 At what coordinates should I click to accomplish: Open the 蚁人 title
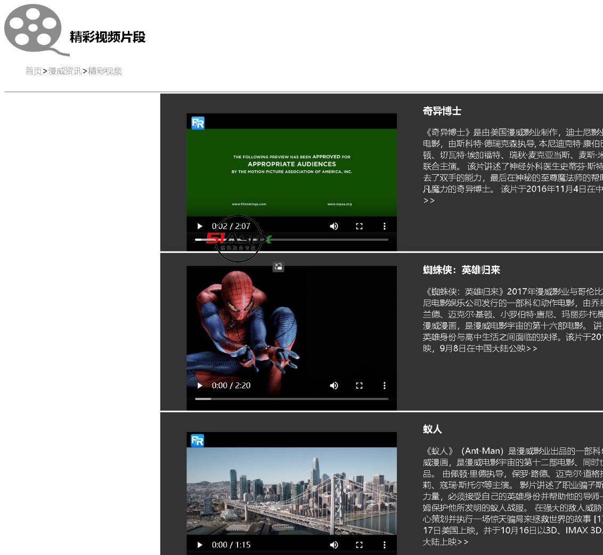coord(432,429)
